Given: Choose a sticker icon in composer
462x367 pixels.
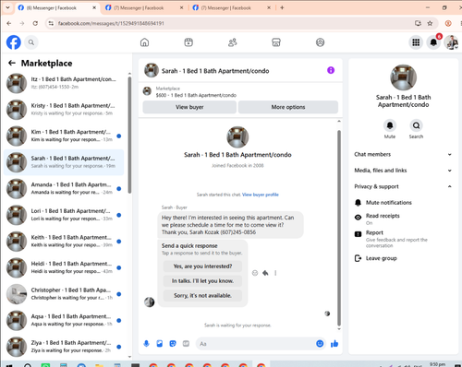Looking at the screenshot, I should pos(173,344).
